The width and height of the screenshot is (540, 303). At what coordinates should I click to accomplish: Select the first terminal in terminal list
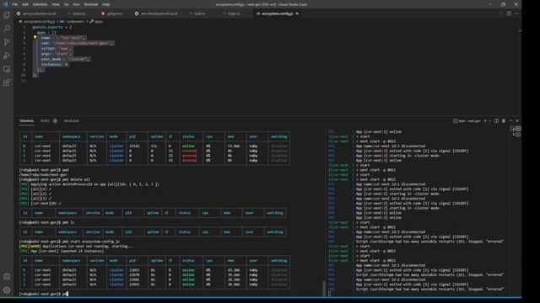(x=516, y=129)
